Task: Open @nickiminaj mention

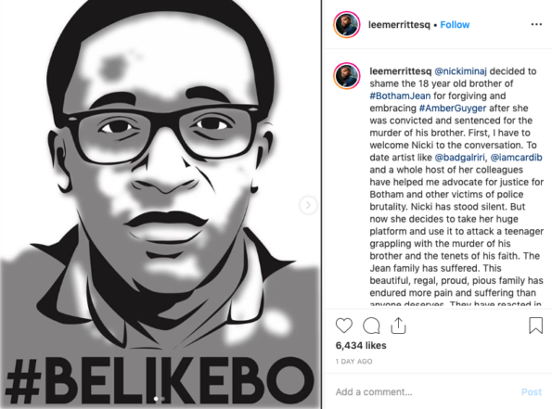Action: click(460, 71)
